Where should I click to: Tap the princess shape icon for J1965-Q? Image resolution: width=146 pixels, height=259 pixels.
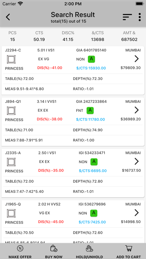(x=11, y=213)
